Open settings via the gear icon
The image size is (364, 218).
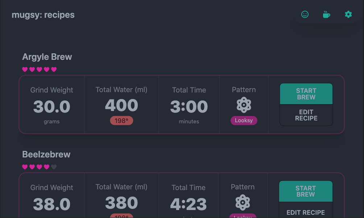click(348, 15)
